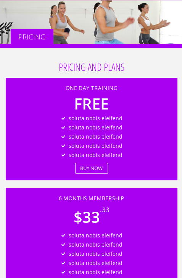This screenshot has height=278, width=182.
Task: Click the BUY NOW button
Action: click(x=92, y=168)
